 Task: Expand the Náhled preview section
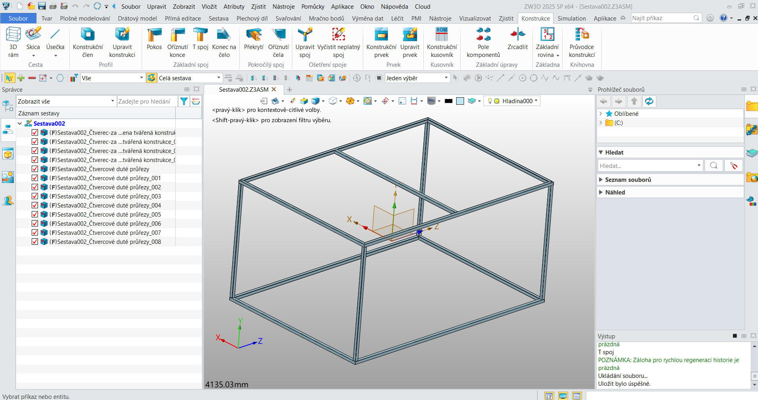point(601,192)
